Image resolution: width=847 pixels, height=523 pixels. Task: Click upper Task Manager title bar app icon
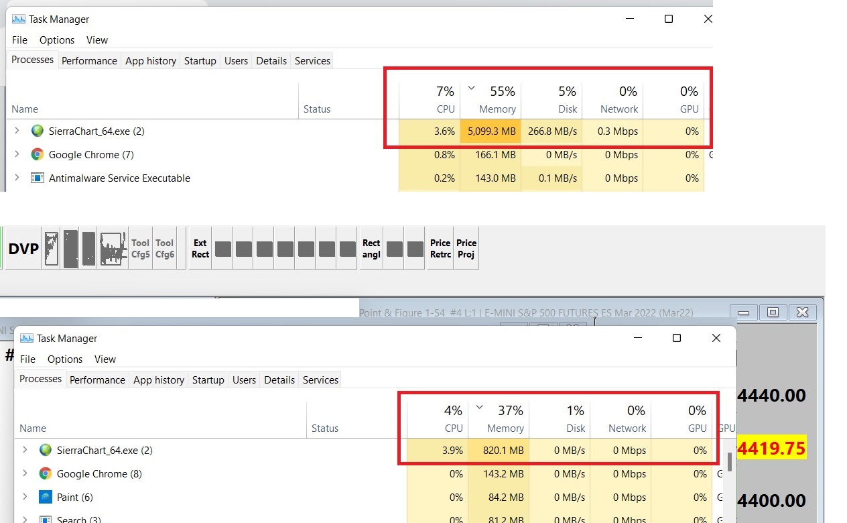(19, 19)
